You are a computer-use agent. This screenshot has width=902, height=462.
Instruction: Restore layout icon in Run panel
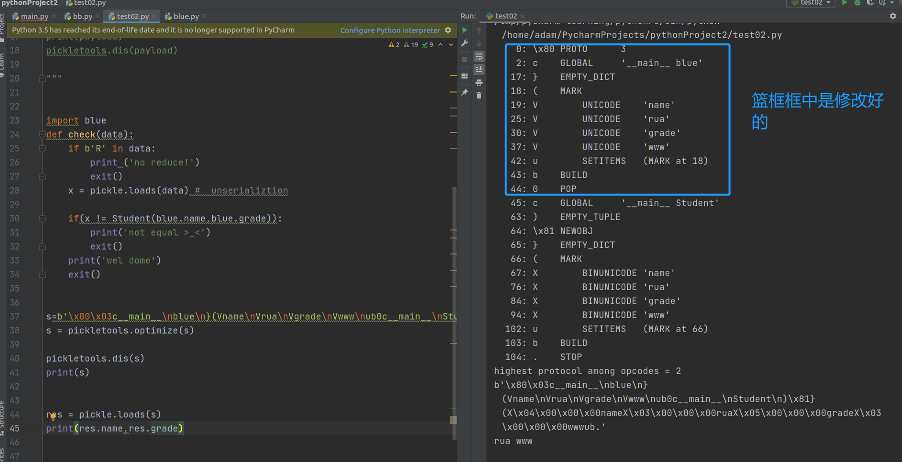[x=465, y=76]
